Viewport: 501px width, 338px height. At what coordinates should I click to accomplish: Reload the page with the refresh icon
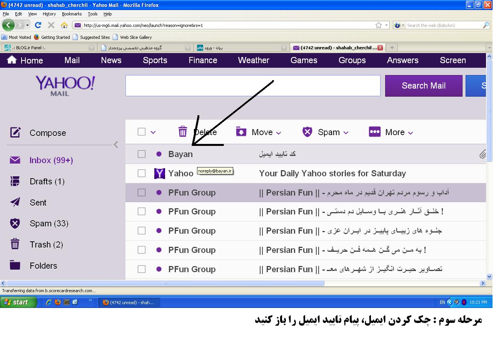click(38, 25)
